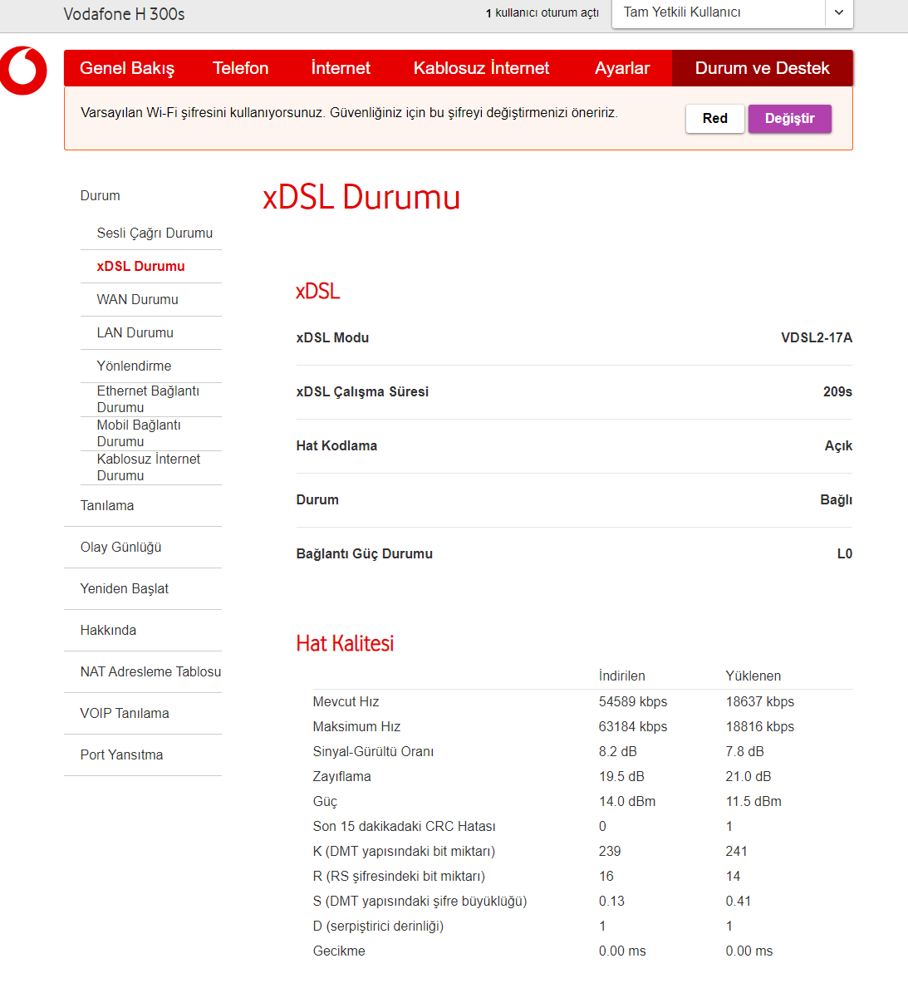Go to the İnternet tab
The image size is (908, 983).
[x=341, y=67]
